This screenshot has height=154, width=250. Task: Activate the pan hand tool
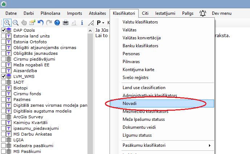(24, 23)
